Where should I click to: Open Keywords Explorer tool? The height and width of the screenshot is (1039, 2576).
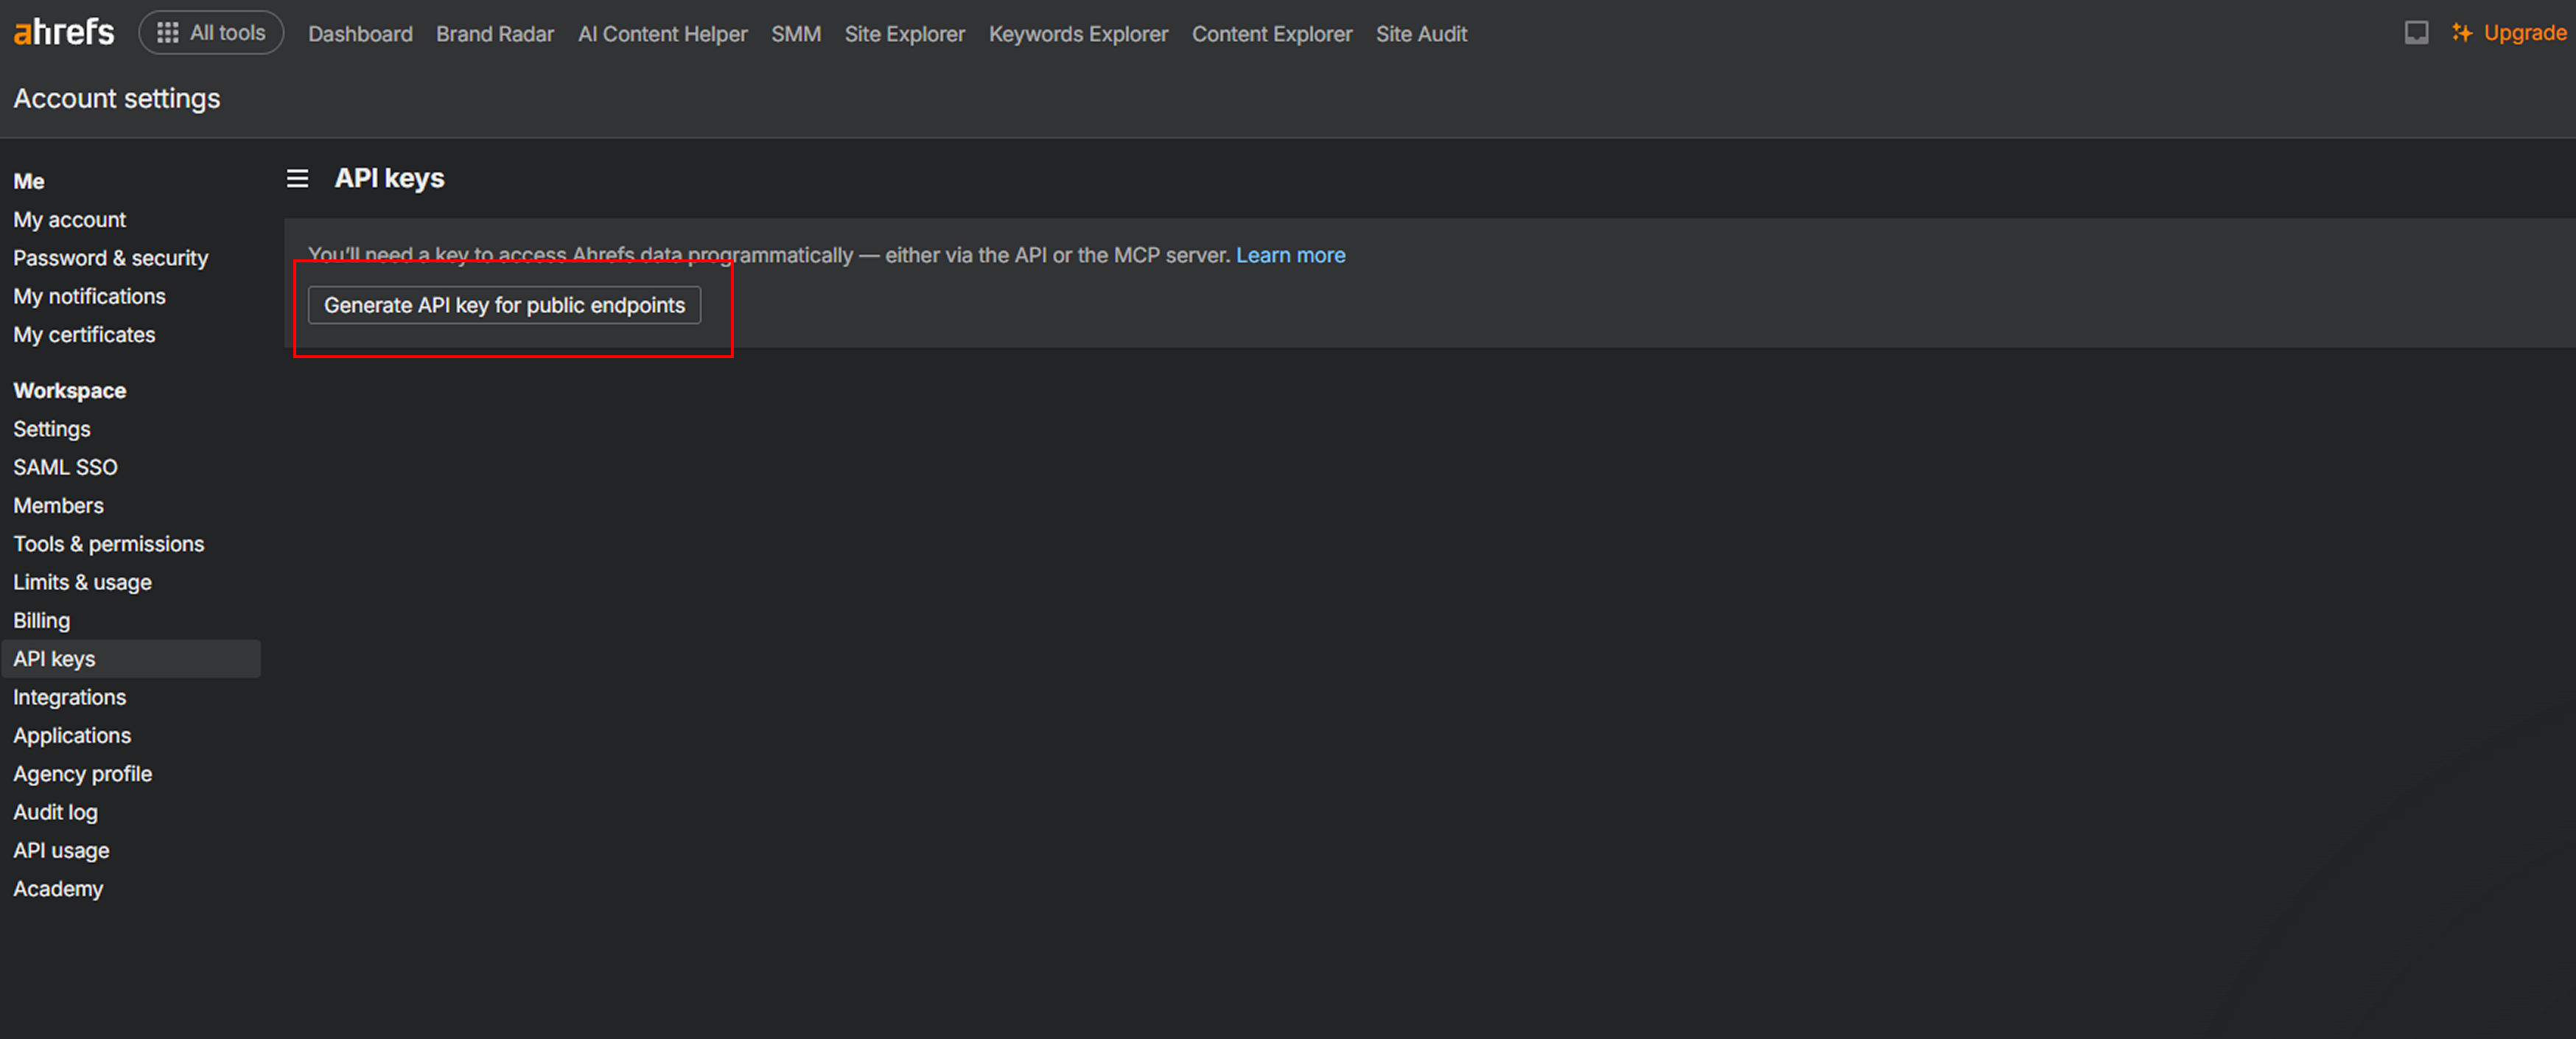coord(1078,34)
